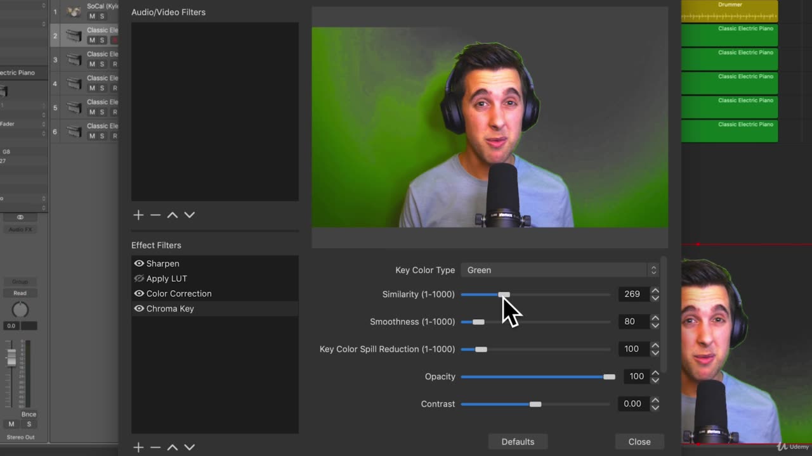
Task: Click the Group button in channel strip
Action: click(20, 282)
